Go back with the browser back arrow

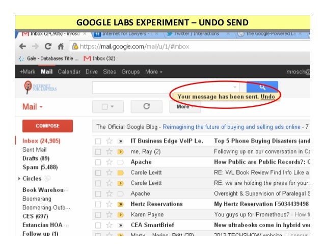22,46
